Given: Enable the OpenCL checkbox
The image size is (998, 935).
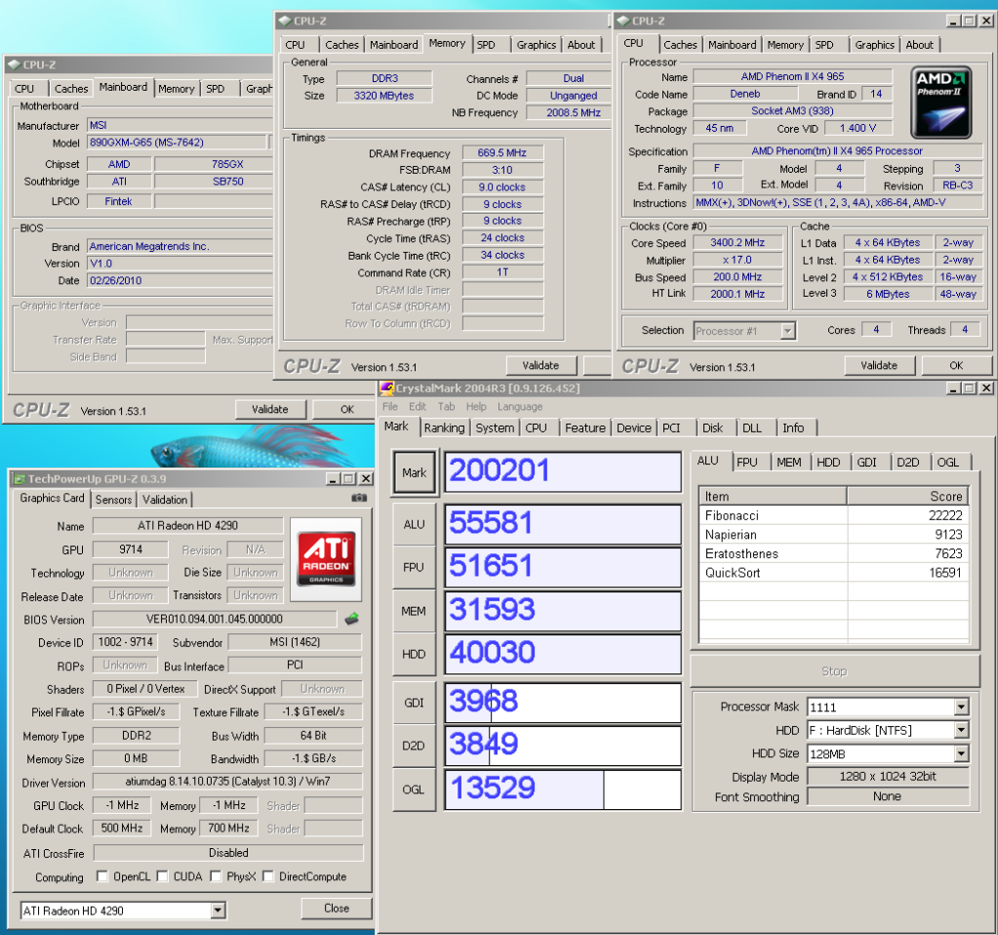Looking at the screenshot, I should (102, 876).
